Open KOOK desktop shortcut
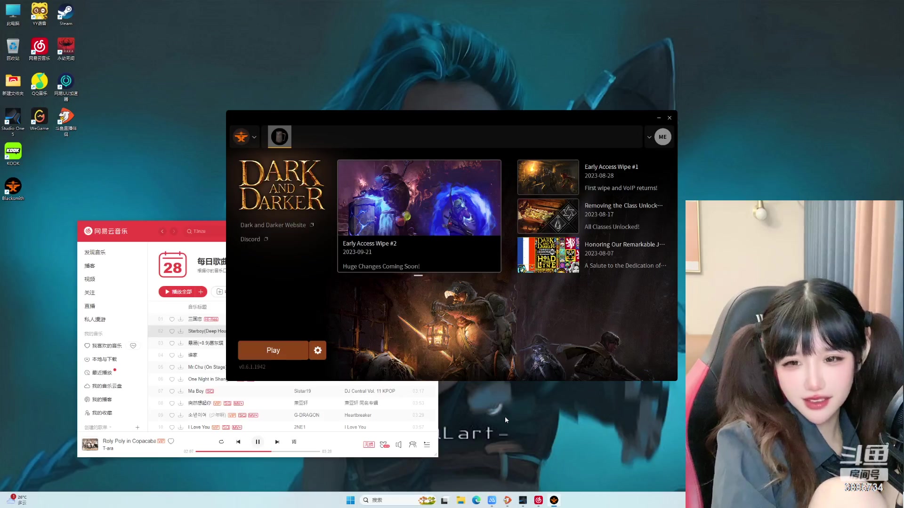 point(13,154)
